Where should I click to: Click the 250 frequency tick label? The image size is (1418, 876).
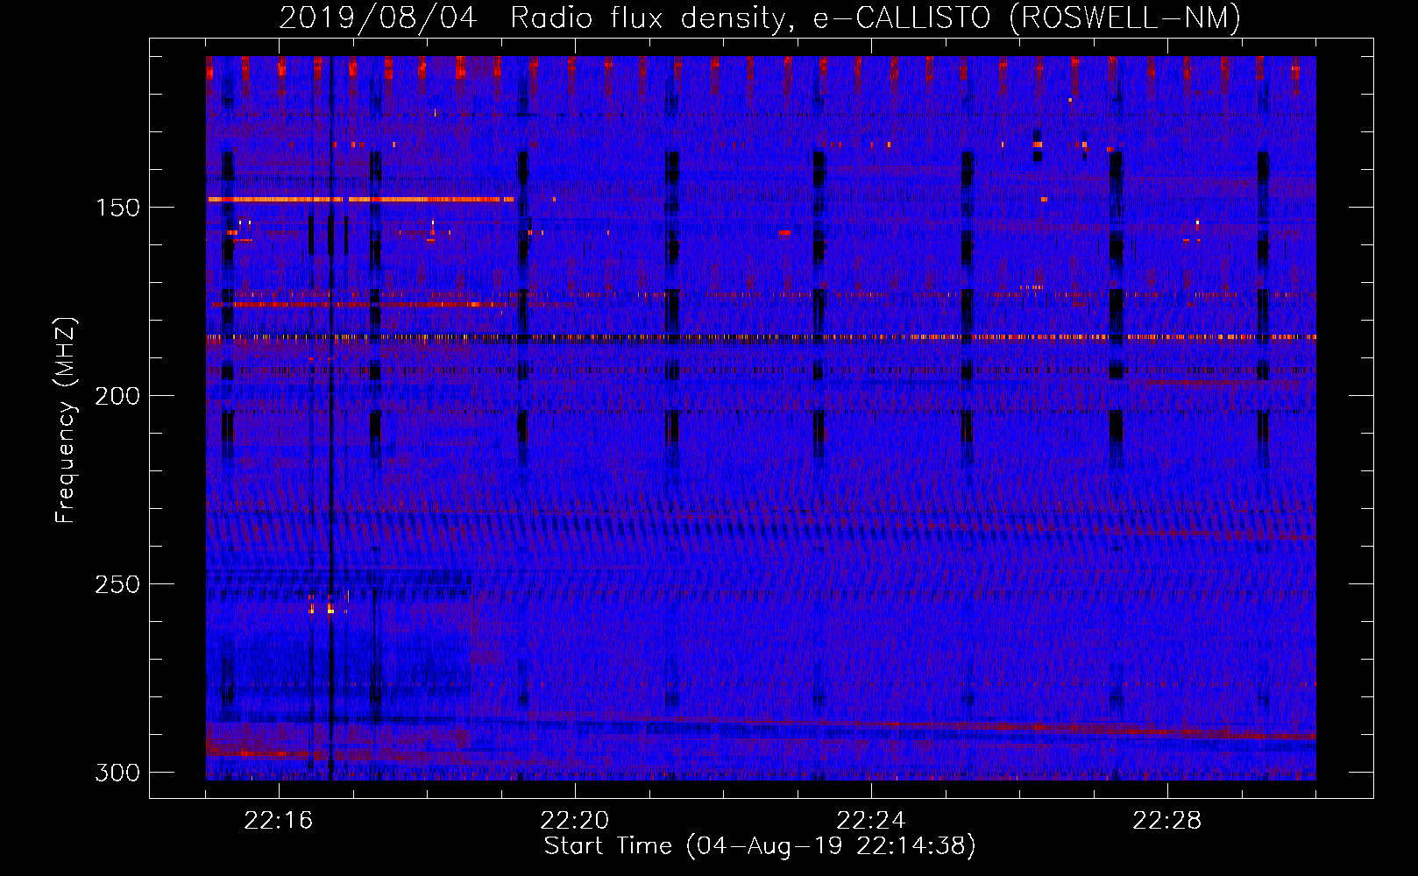[117, 584]
